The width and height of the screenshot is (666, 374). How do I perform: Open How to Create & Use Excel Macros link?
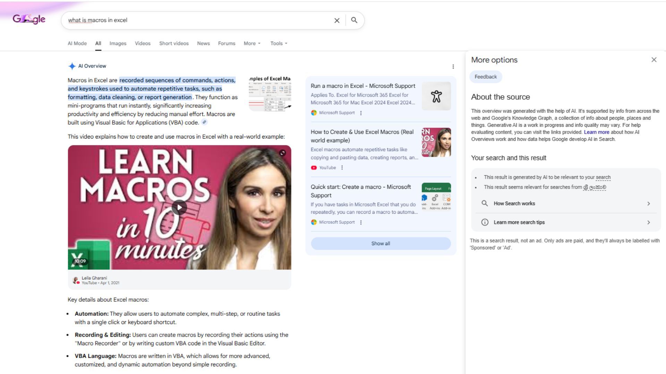362,136
